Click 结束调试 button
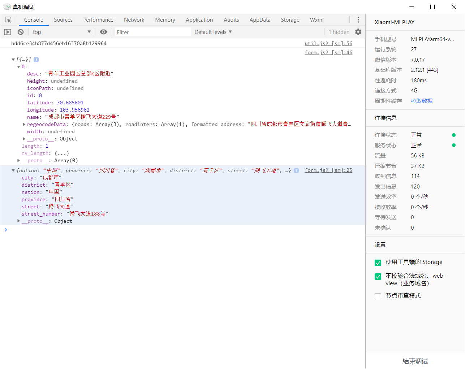 415,361
